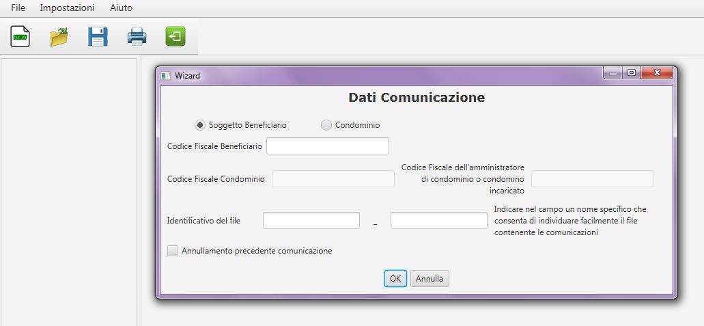Click the printer icon in the toolbar
704x326 pixels.
(137, 36)
